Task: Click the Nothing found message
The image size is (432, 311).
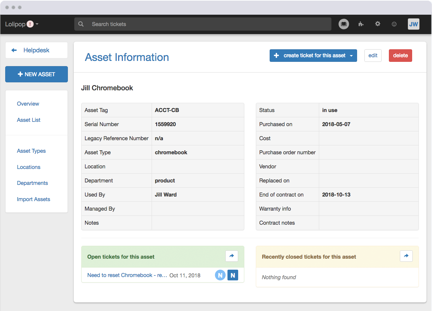Action: tap(279, 277)
